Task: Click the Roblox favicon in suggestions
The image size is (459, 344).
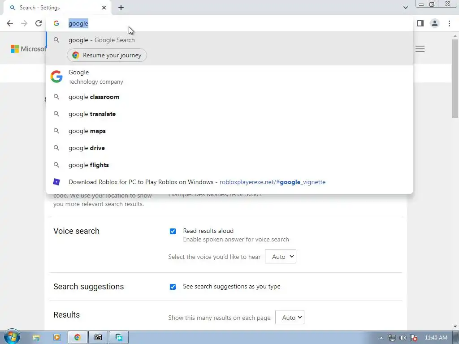Action: 56,182
